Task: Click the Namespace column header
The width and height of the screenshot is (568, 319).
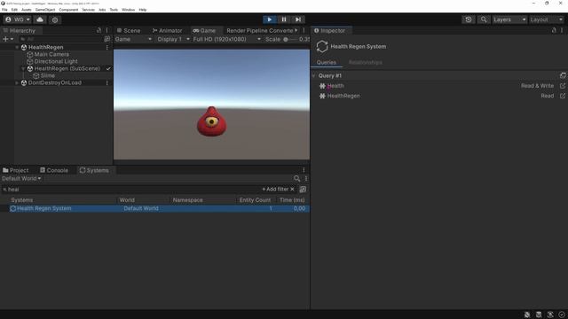Action: [187, 200]
